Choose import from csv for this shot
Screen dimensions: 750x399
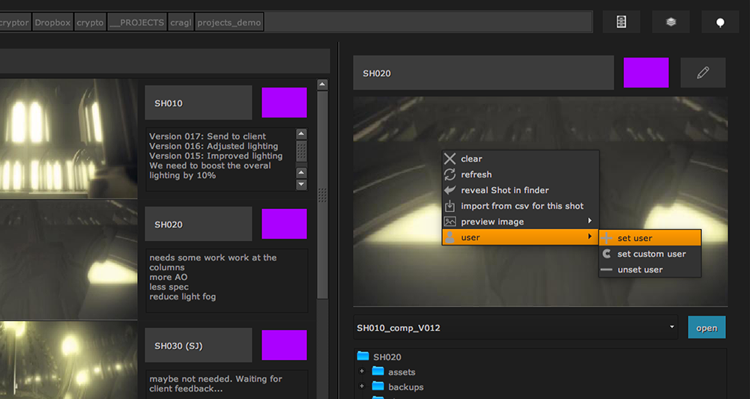pos(521,206)
